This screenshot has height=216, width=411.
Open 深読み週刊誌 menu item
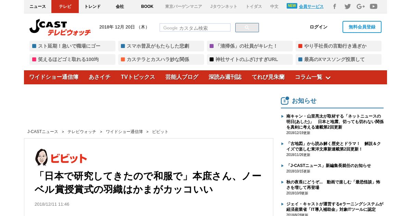pyautogui.click(x=225, y=77)
